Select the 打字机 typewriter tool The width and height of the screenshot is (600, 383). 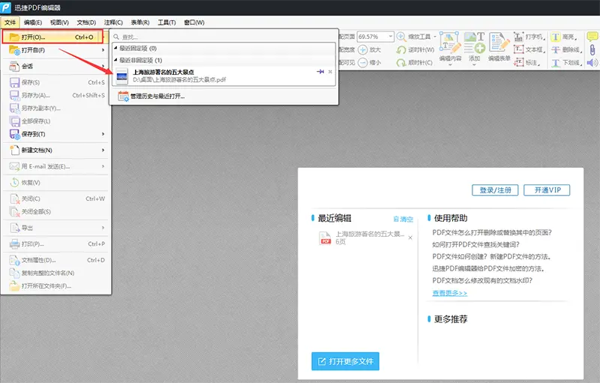coord(529,37)
